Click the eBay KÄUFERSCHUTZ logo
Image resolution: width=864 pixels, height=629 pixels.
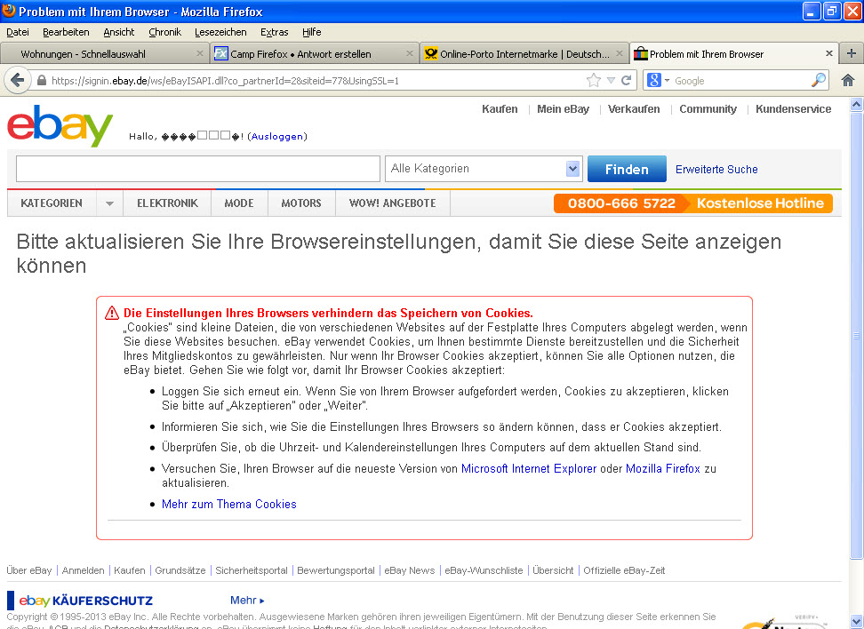[x=80, y=601]
